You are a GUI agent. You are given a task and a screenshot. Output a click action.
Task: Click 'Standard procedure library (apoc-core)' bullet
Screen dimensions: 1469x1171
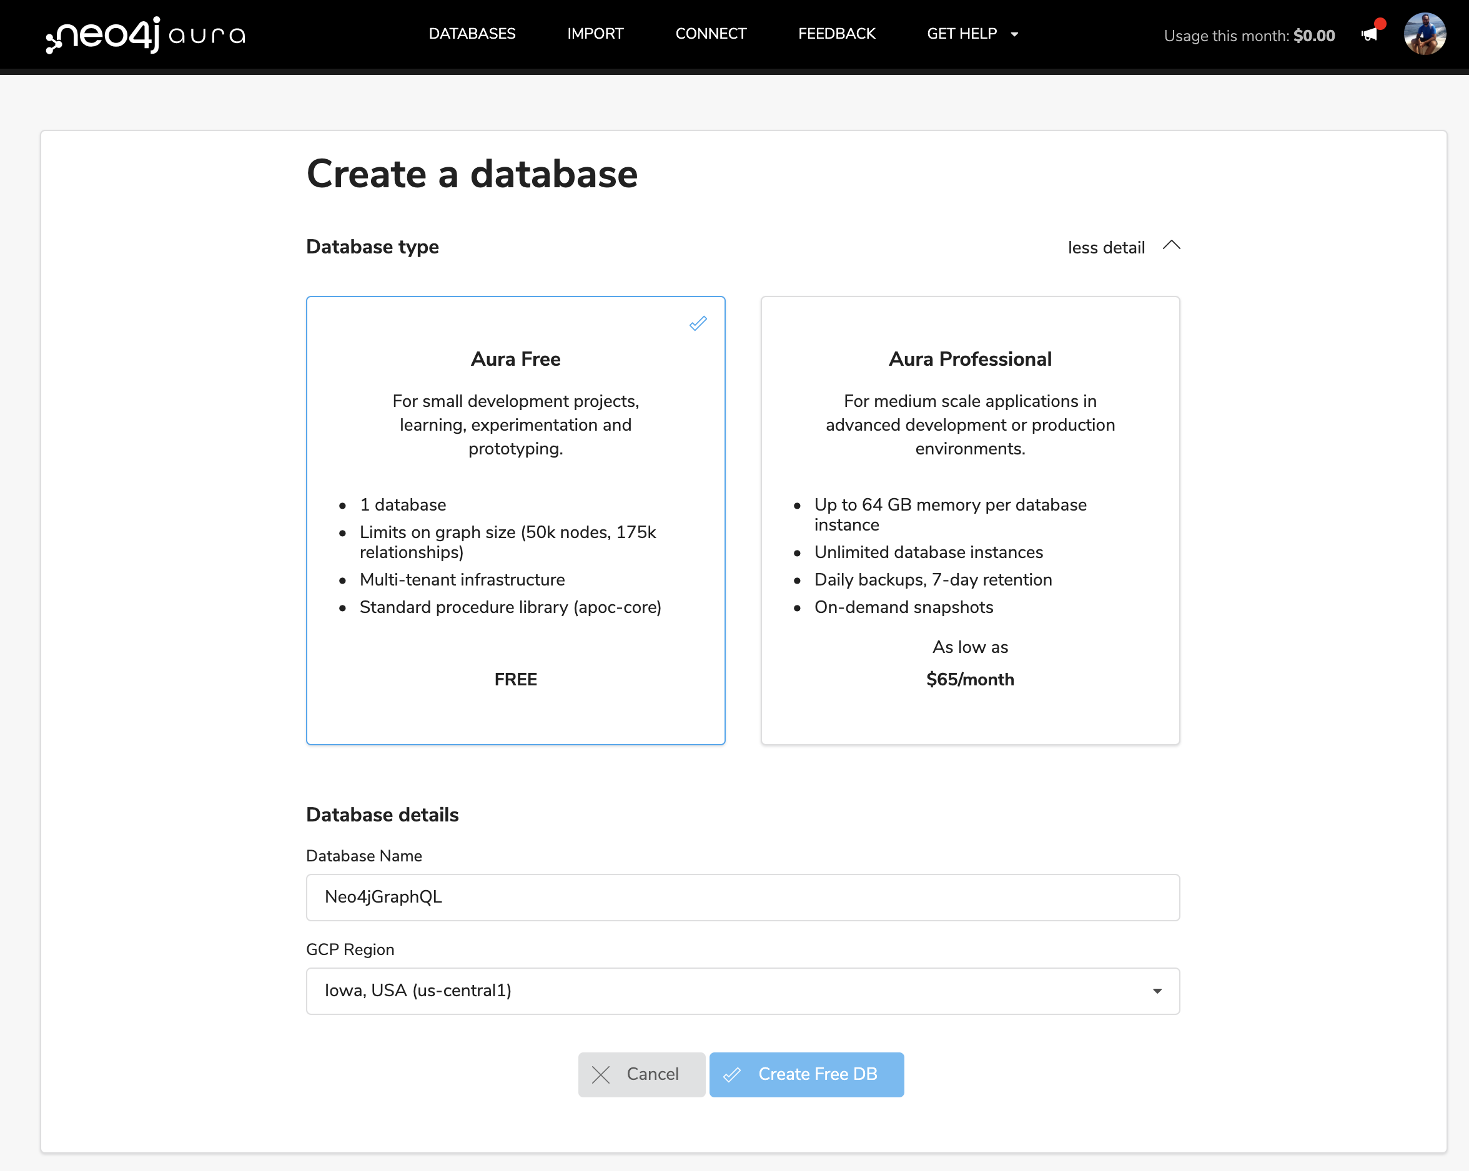click(x=510, y=607)
